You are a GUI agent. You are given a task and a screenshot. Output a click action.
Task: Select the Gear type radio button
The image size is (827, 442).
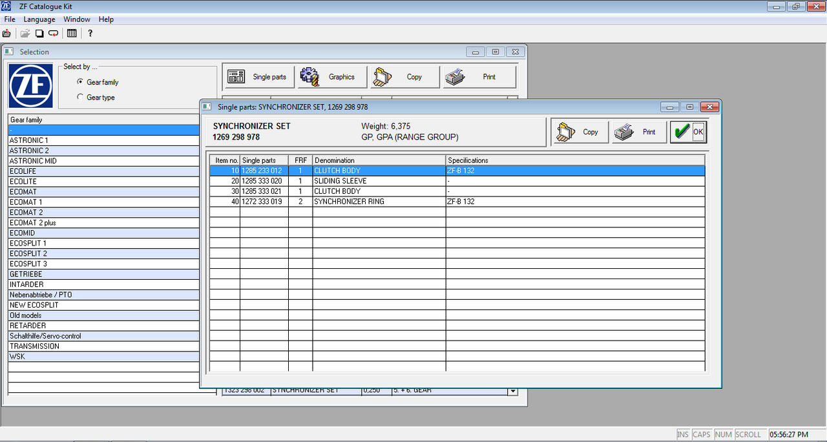pos(80,97)
